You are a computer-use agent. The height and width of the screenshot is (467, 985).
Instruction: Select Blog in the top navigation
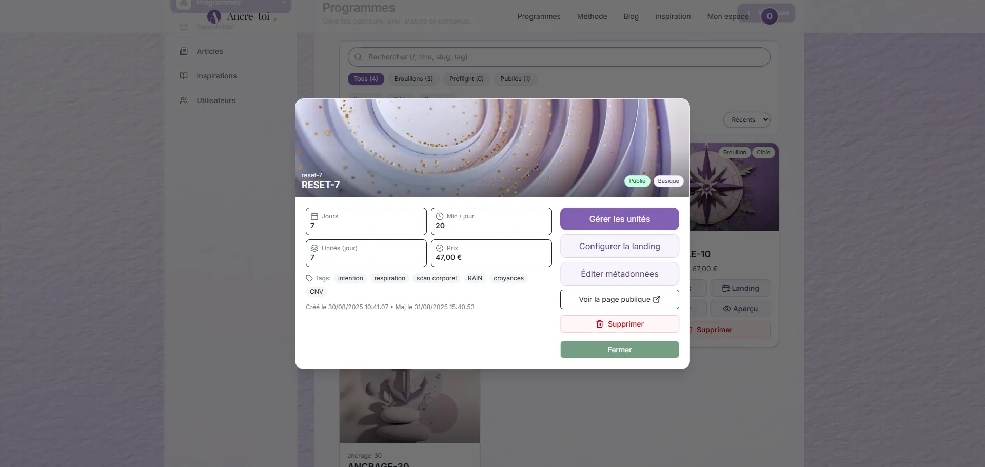click(x=631, y=16)
